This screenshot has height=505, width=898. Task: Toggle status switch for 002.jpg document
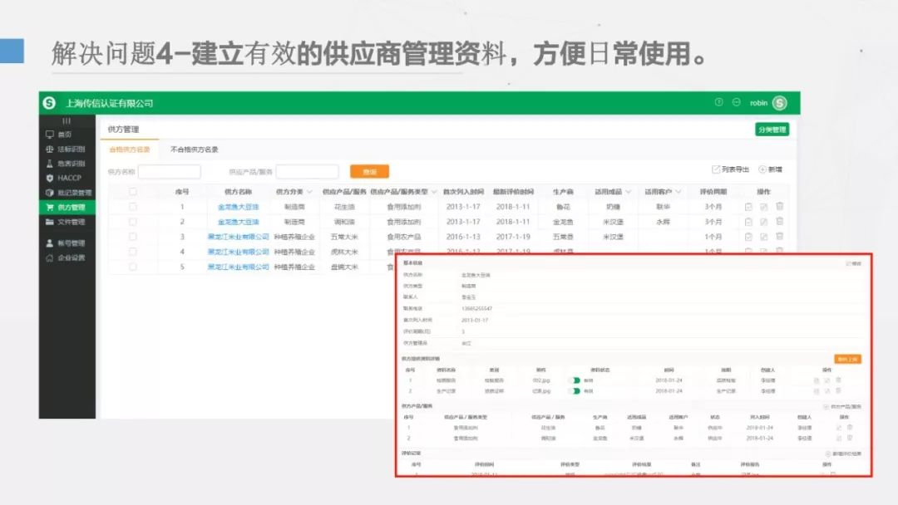pyautogui.click(x=574, y=380)
